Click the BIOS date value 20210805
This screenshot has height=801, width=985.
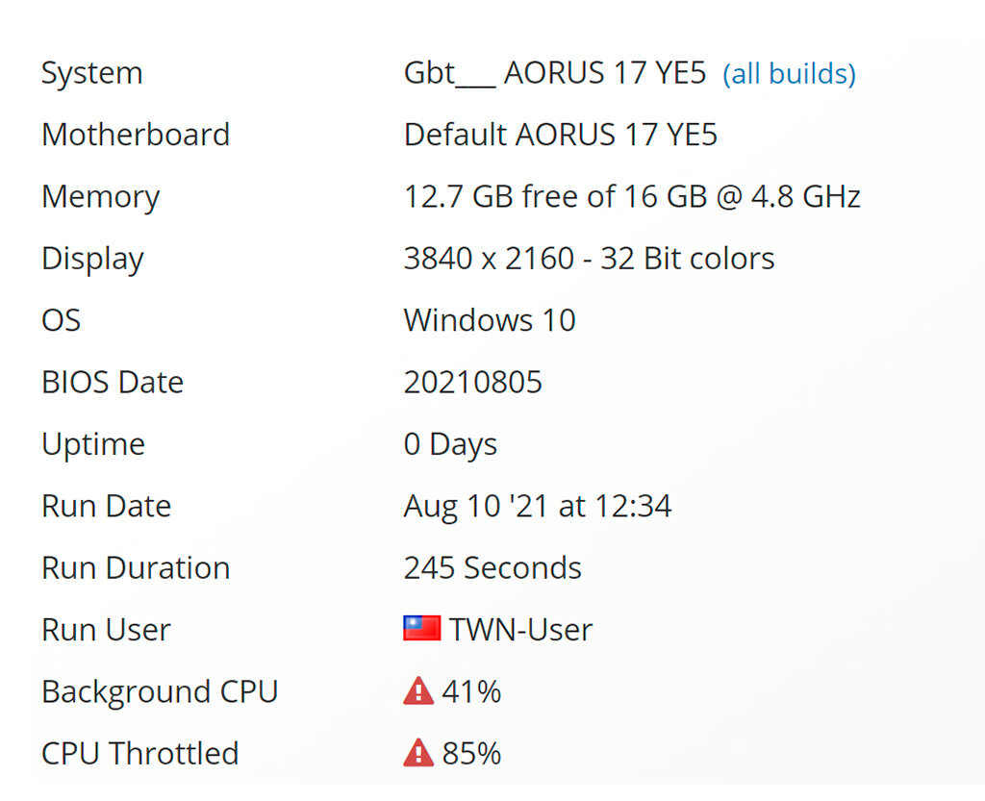(x=472, y=382)
